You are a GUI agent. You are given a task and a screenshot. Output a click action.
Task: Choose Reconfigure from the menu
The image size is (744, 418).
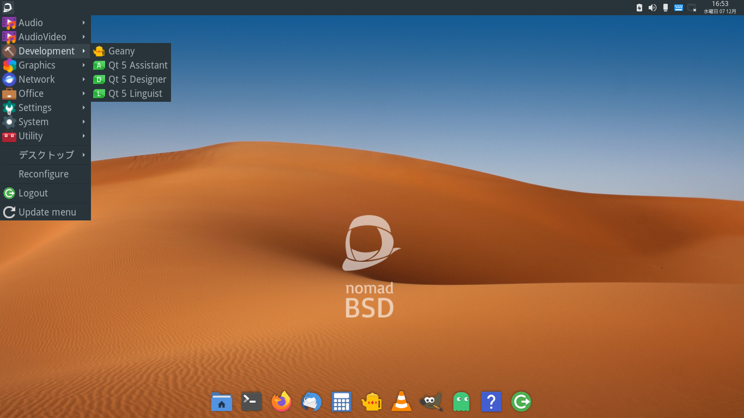tap(45, 174)
